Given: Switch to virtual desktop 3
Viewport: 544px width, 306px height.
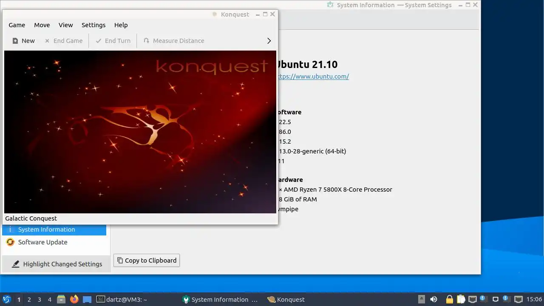Looking at the screenshot, I should click(39, 300).
